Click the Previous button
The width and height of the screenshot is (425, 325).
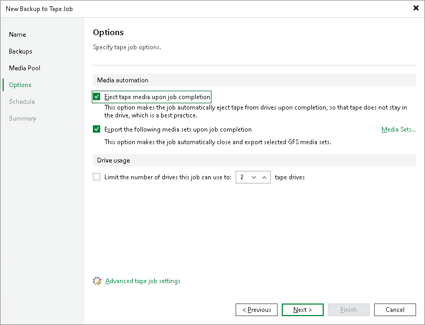[256, 309]
